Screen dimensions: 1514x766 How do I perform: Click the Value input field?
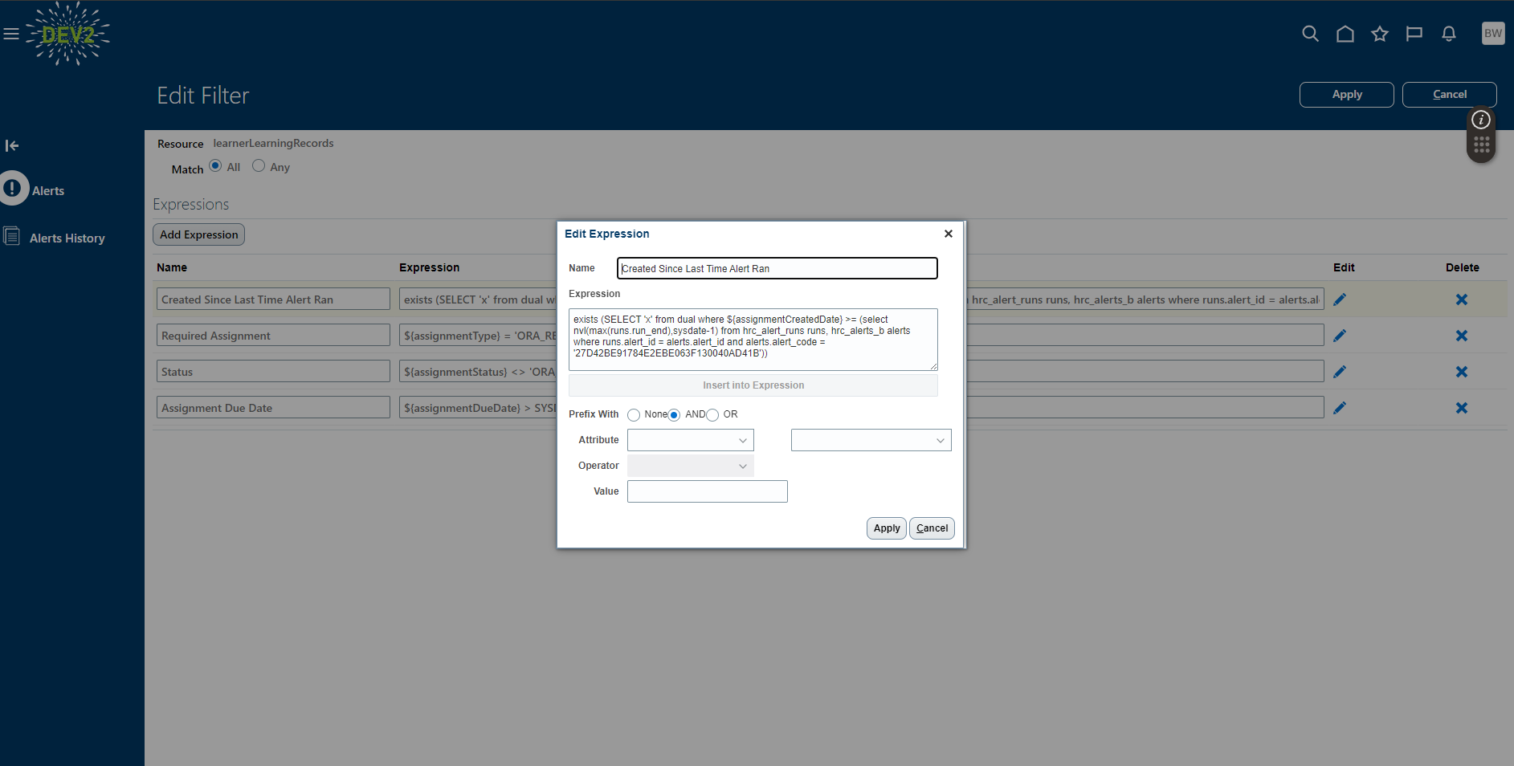click(708, 491)
